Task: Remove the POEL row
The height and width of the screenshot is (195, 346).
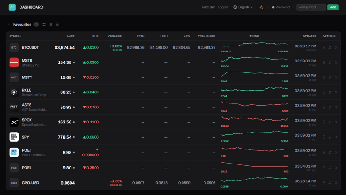Action: (336, 168)
